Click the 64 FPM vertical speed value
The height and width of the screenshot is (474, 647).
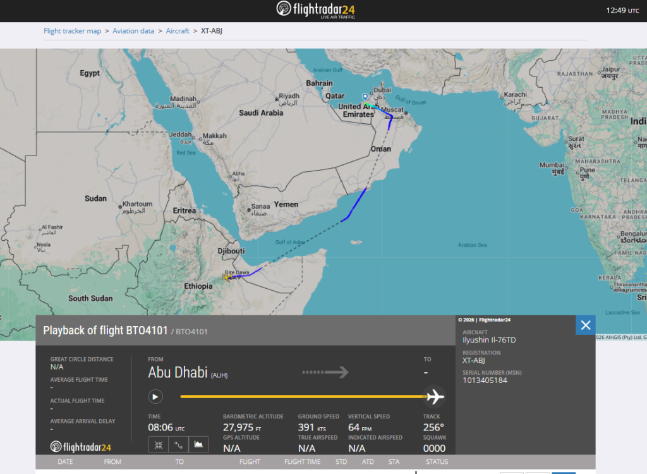(360, 427)
